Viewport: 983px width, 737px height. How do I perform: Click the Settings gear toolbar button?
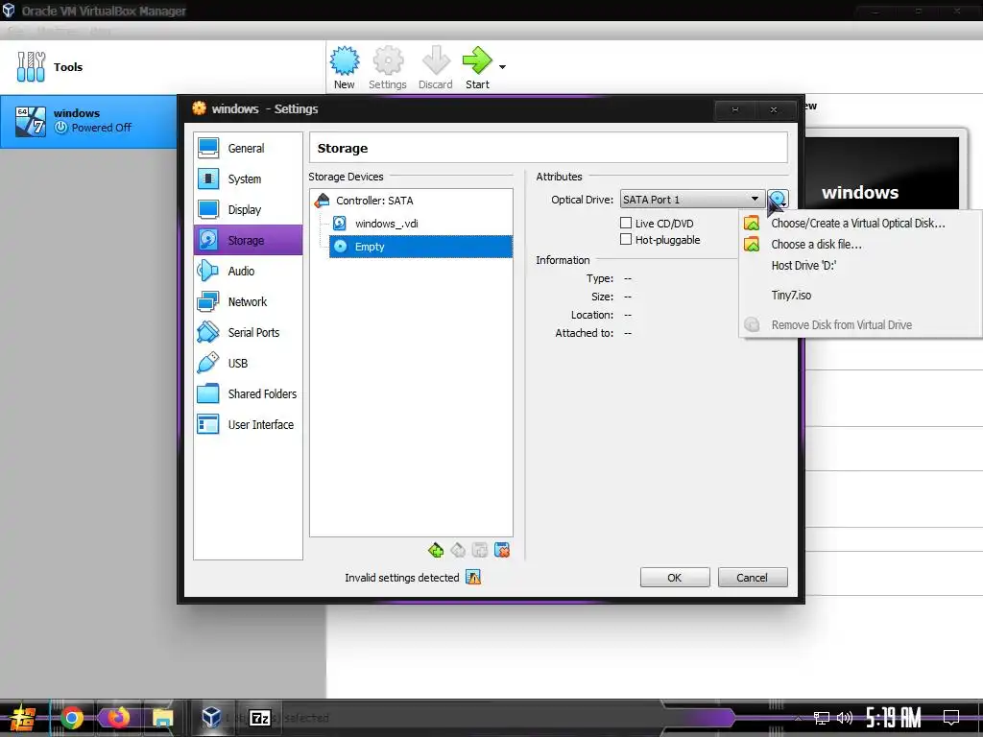(x=388, y=68)
